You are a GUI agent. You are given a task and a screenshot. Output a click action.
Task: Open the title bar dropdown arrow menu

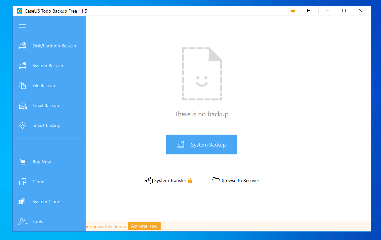click(x=309, y=11)
